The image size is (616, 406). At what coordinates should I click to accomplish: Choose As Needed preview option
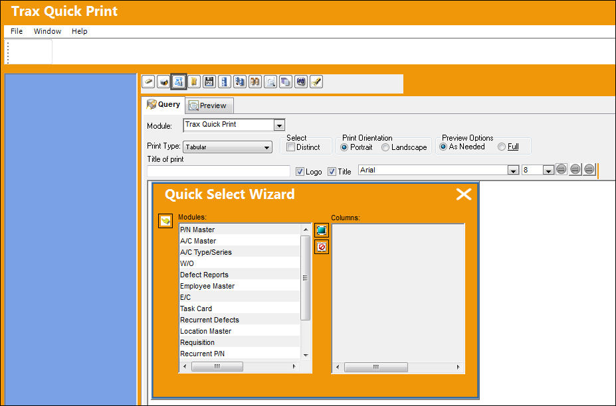click(443, 147)
